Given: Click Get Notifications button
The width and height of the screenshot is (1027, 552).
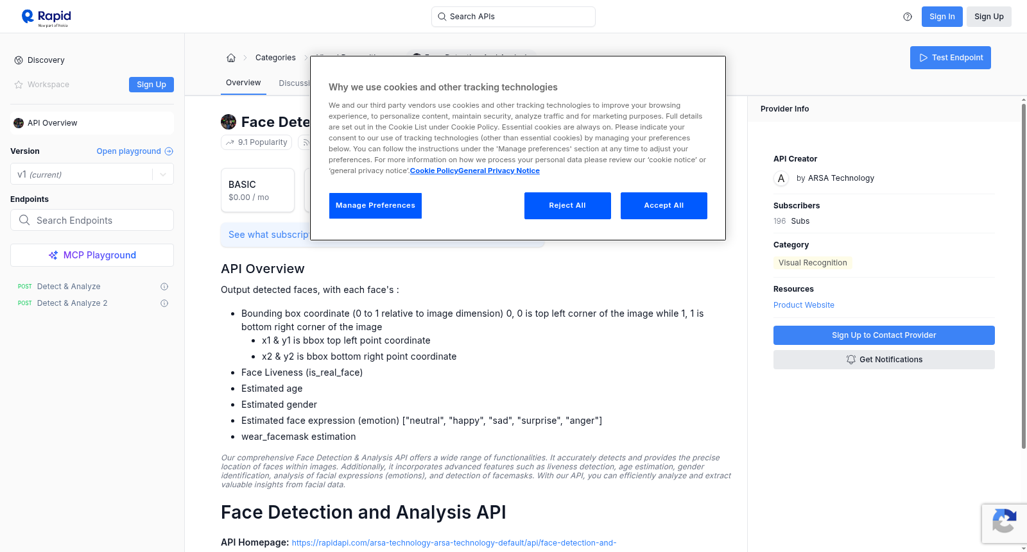Looking at the screenshot, I should (x=884, y=360).
